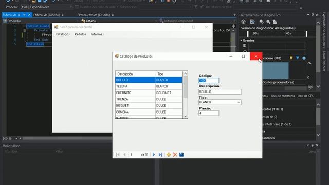Click the Código input field
The height and width of the screenshot is (185, 329).
tap(209, 81)
